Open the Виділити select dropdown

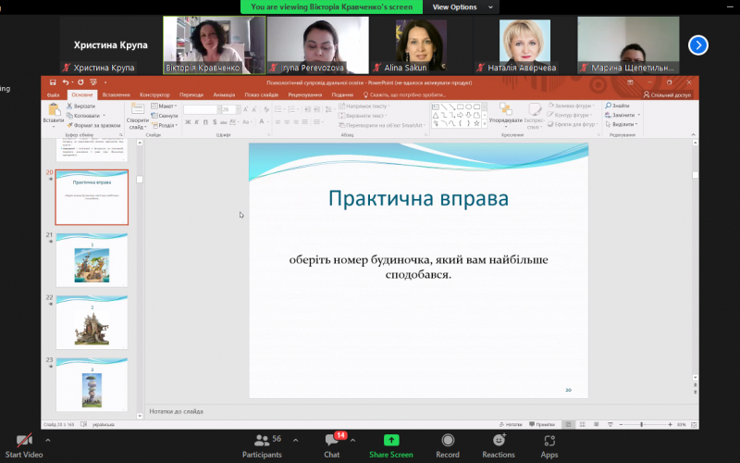(x=622, y=124)
